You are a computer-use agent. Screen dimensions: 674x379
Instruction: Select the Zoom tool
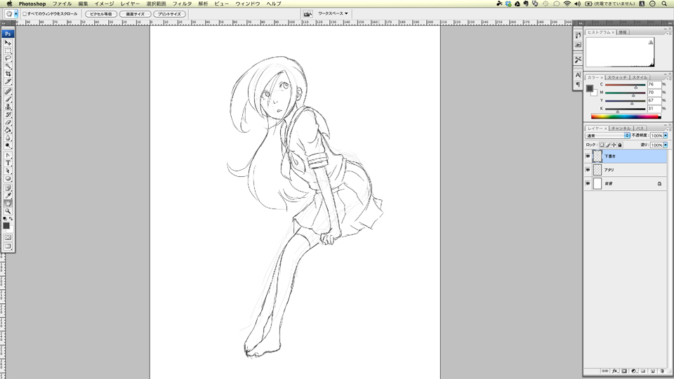click(8, 211)
